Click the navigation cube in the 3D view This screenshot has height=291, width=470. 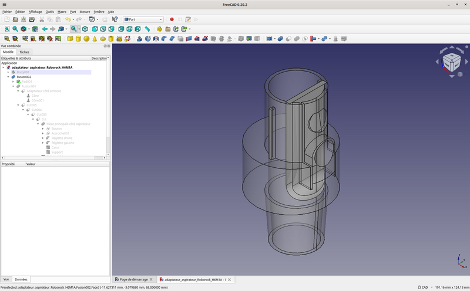(451, 61)
